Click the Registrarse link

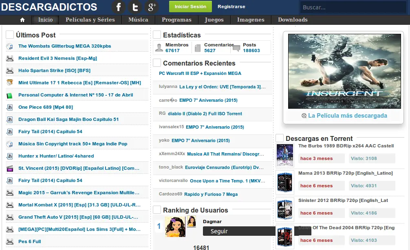(231, 7)
